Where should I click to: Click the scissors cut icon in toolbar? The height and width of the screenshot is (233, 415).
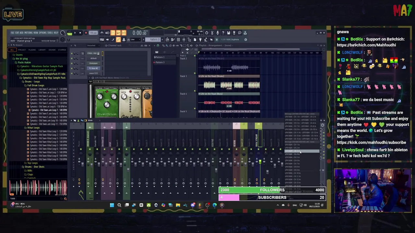[x=212, y=33]
